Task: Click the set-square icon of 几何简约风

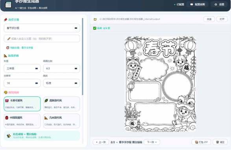Action: [46, 118]
